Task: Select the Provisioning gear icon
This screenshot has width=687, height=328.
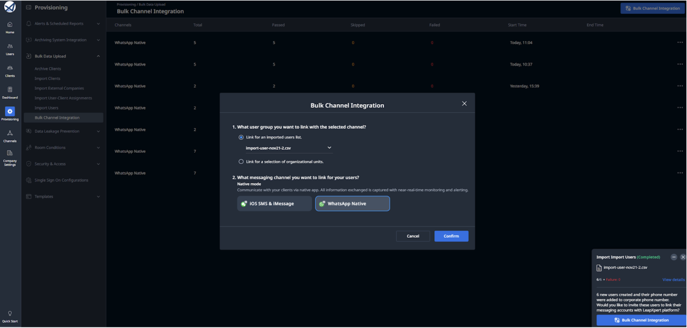Action: click(10, 111)
